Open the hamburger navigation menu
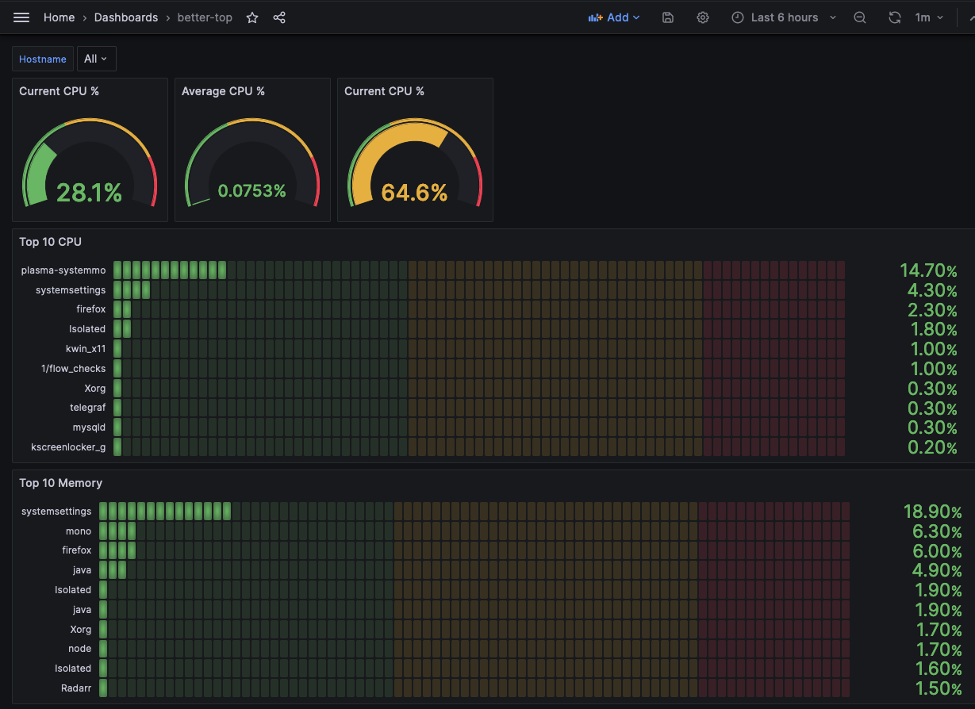Image resolution: width=975 pixels, height=709 pixels. click(x=21, y=17)
